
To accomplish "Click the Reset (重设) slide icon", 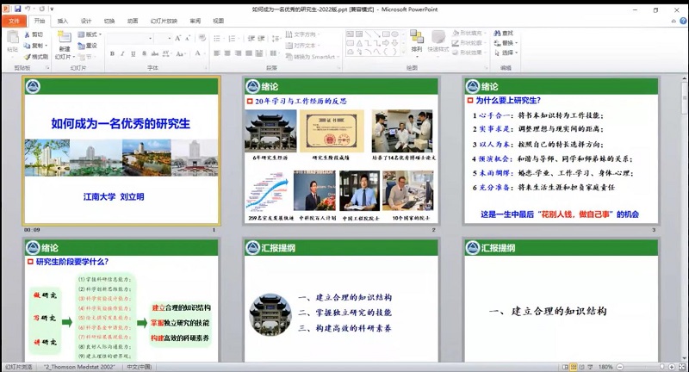I will pyautogui.click(x=87, y=45).
